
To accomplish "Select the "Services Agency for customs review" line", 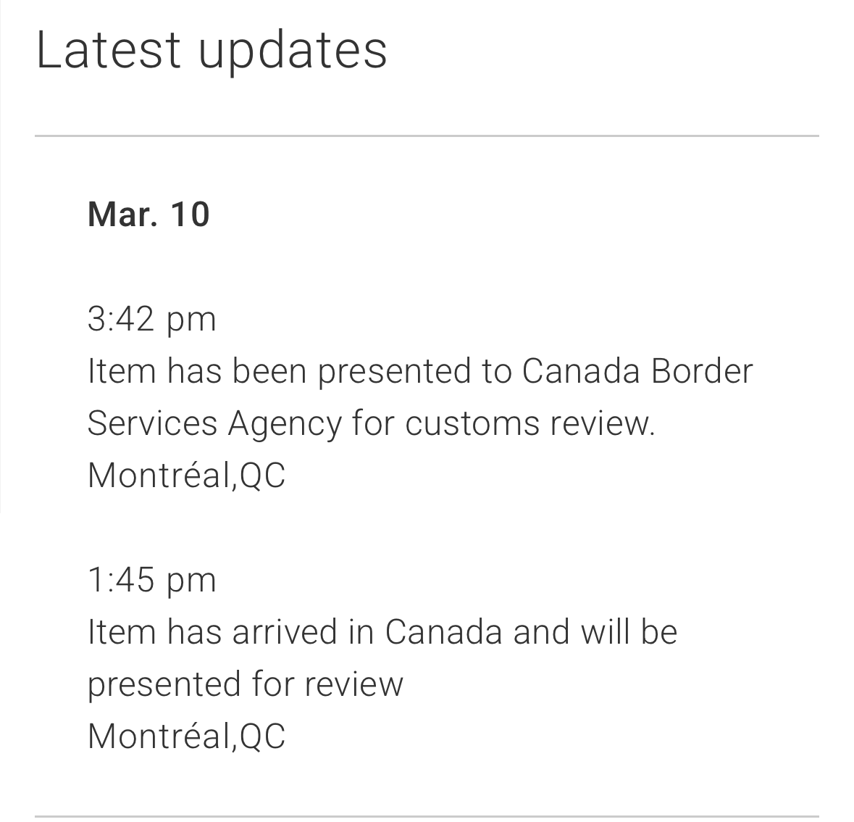I will [371, 423].
